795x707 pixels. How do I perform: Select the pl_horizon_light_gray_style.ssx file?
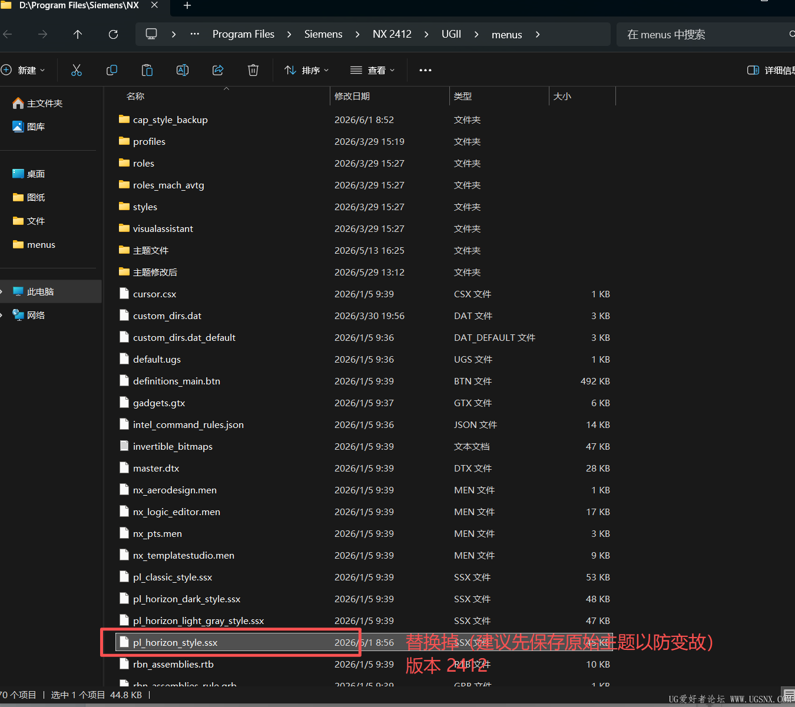[x=364, y=620]
